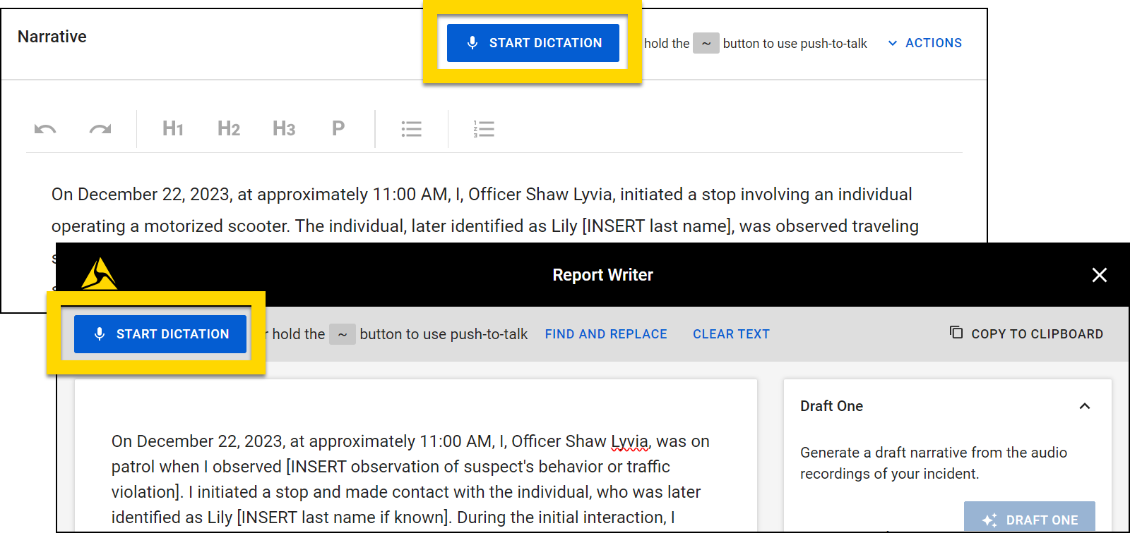The height and width of the screenshot is (533, 1130).
Task: Click the undo arrow in the Narrative toolbar
Action: point(45,129)
